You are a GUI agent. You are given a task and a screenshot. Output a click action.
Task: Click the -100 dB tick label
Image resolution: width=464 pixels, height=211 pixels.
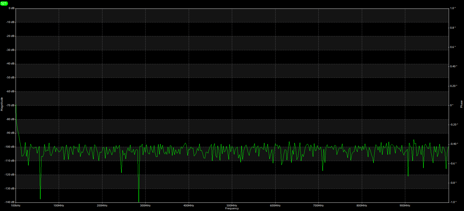pos(10,147)
